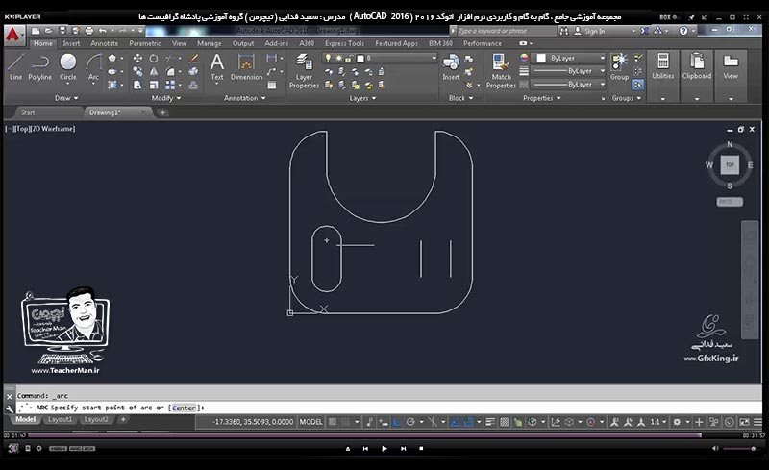Adjust the player volume slider
Image resolution: width=769 pixels, height=470 pixels.
coord(738,449)
